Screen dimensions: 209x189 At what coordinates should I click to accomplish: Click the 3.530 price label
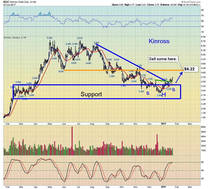click(150, 79)
